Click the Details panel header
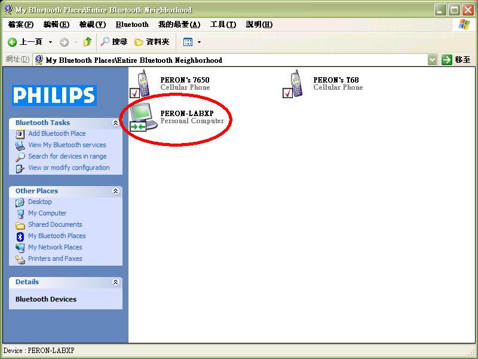 pyautogui.click(x=66, y=282)
